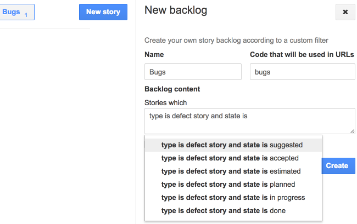Click the Name field label
The width and height of the screenshot is (357, 224).
coord(154,55)
